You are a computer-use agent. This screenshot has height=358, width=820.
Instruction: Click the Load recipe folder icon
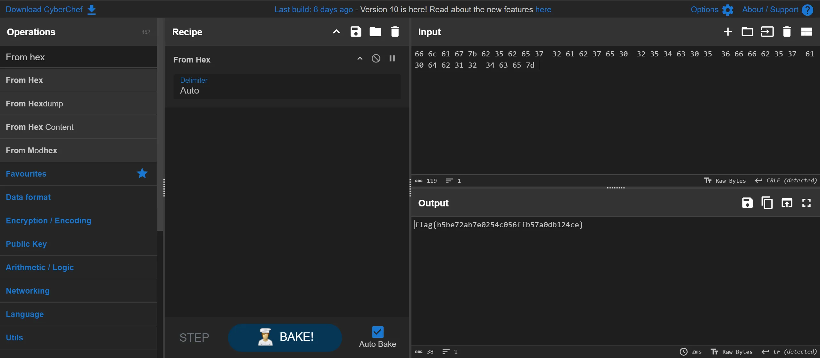(375, 32)
